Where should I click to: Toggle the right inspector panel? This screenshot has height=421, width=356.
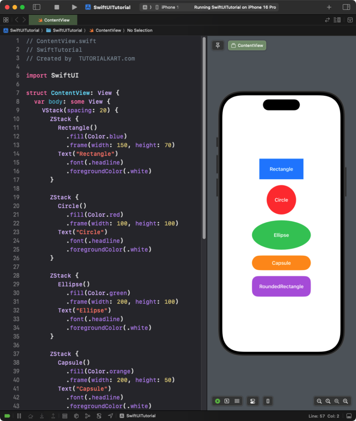click(346, 7)
